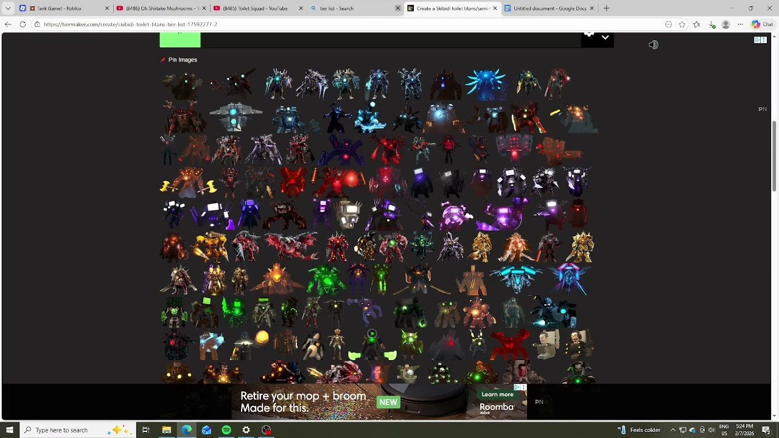Open the Favorites list in Edge

click(697, 24)
